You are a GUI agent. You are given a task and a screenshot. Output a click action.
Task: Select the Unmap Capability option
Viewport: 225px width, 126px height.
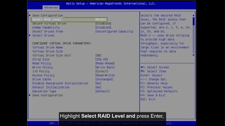[46, 27]
